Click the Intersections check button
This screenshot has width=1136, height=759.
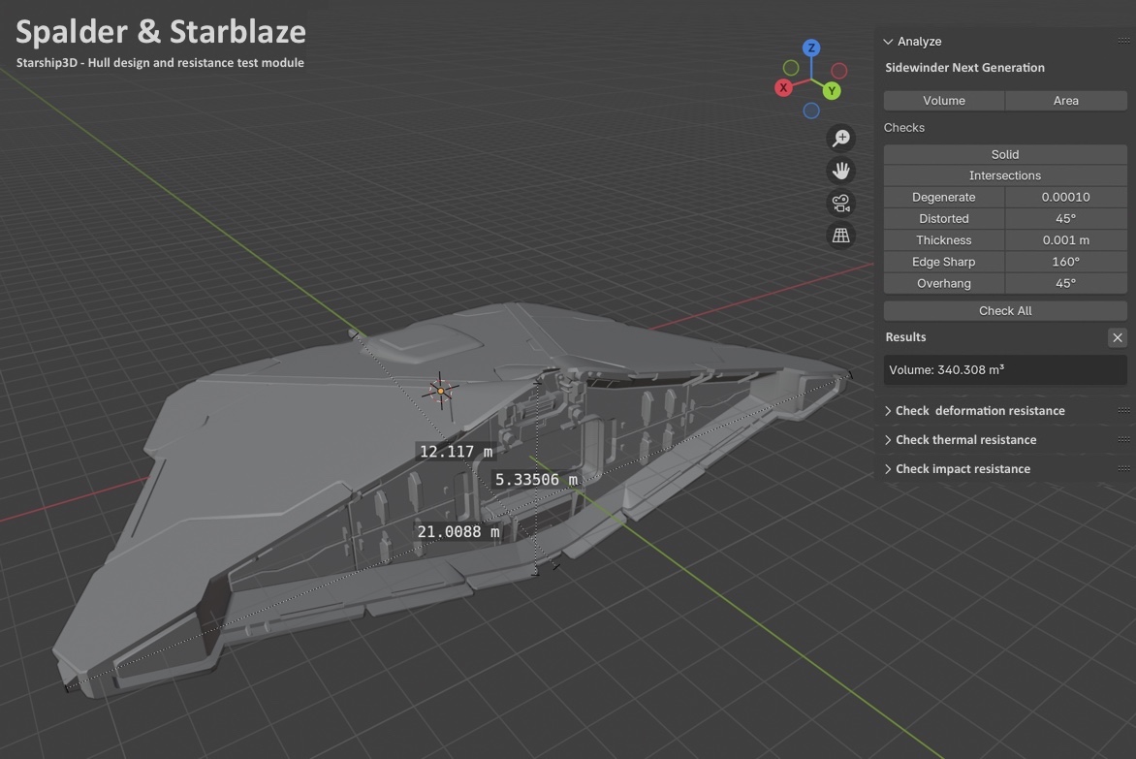(1004, 175)
